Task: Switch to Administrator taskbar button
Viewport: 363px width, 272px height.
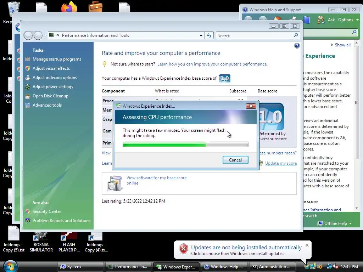Action: coord(272,267)
